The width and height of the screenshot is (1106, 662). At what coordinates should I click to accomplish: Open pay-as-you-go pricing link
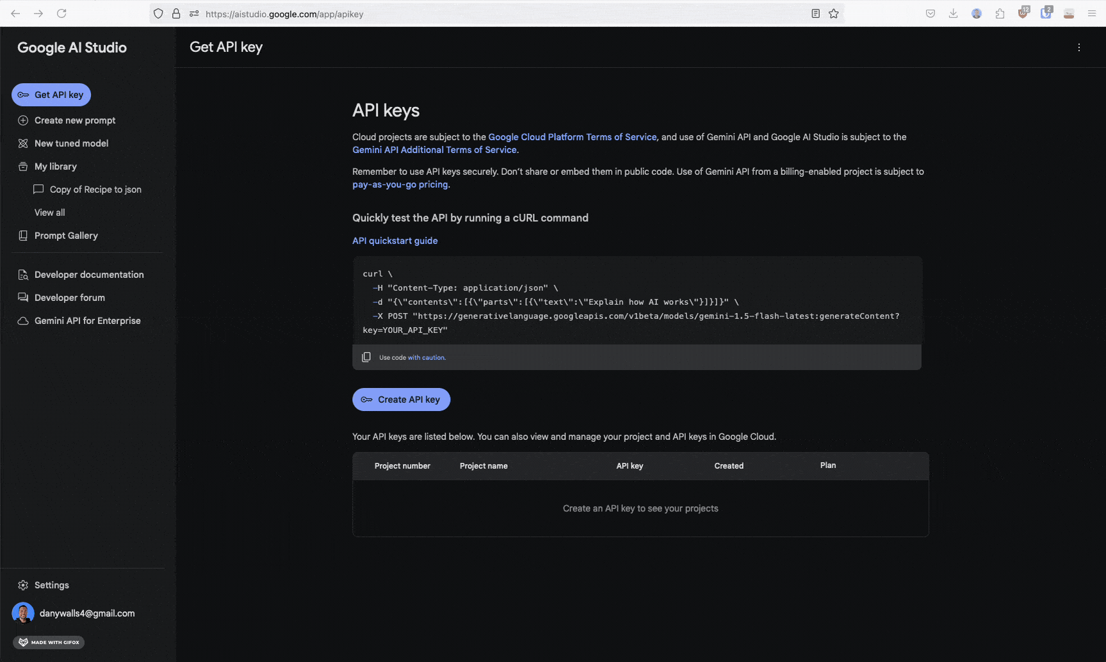(x=400, y=184)
